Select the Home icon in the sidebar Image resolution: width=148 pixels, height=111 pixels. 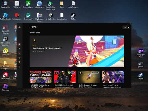20,44
